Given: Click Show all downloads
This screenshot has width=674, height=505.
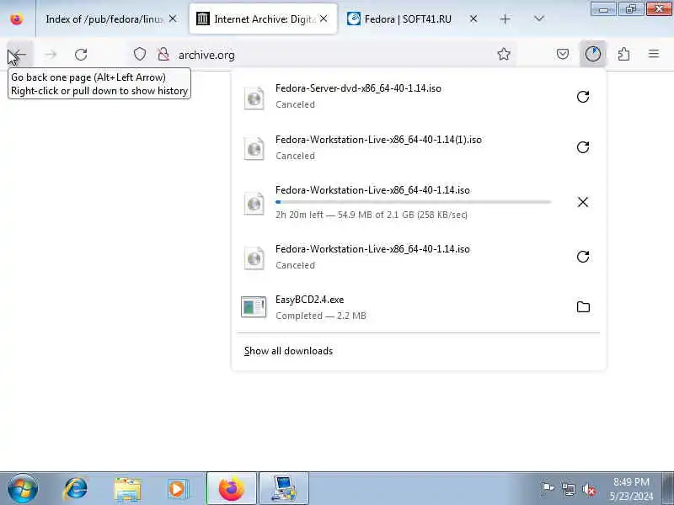Looking at the screenshot, I should pos(288,351).
